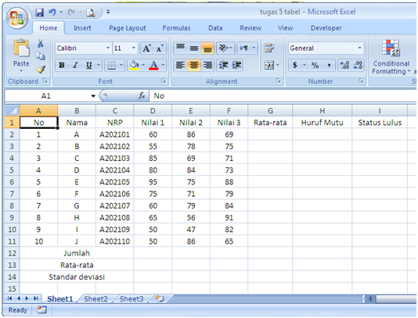Click the Insert Worksheet tab icon
The width and height of the screenshot is (418, 318).
pos(160,298)
